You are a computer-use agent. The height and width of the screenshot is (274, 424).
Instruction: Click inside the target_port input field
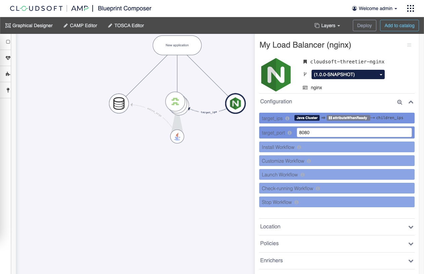tap(354, 132)
